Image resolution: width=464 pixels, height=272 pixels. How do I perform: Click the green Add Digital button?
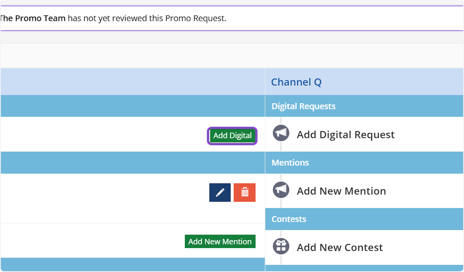coord(232,136)
